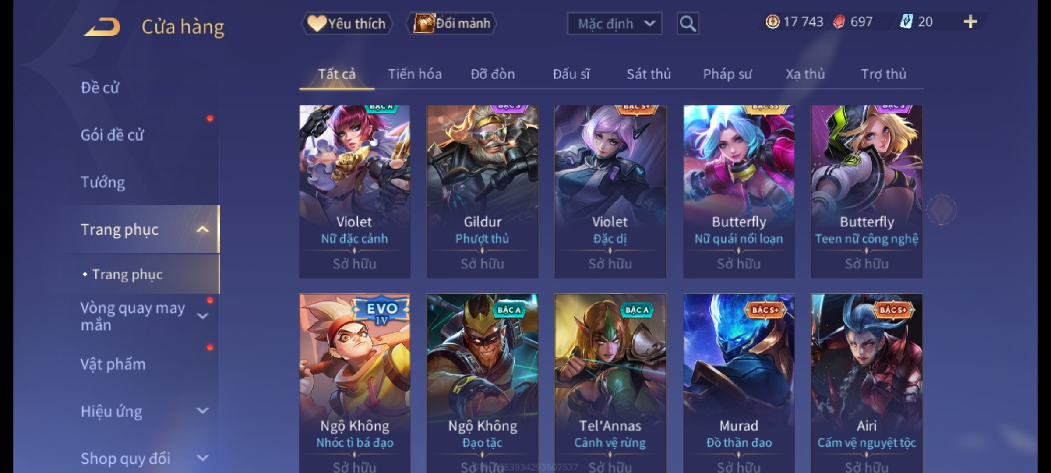Open Yêu thích heart favorites
This screenshot has height=473, width=1051.
tap(347, 23)
